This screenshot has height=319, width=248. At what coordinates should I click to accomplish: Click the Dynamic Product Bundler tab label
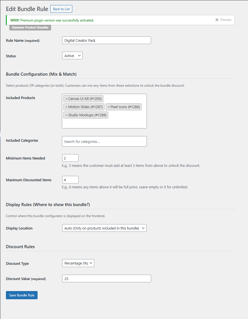pos(30,27)
